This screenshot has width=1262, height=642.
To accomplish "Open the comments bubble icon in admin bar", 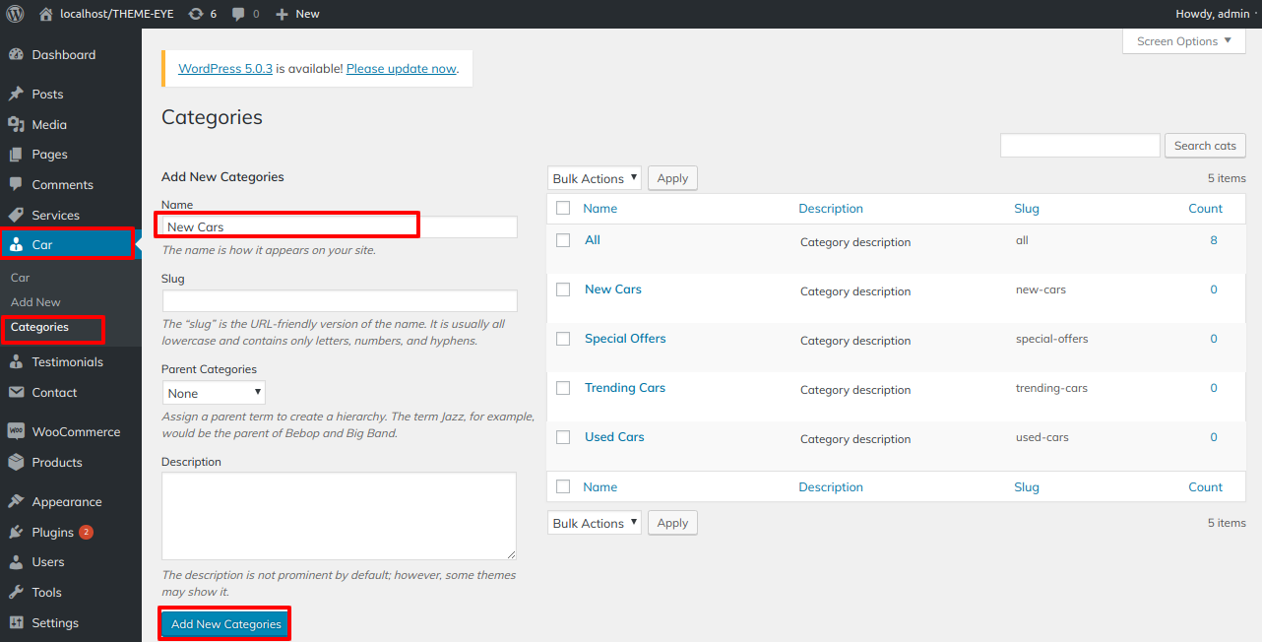I will tap(239, 14).
